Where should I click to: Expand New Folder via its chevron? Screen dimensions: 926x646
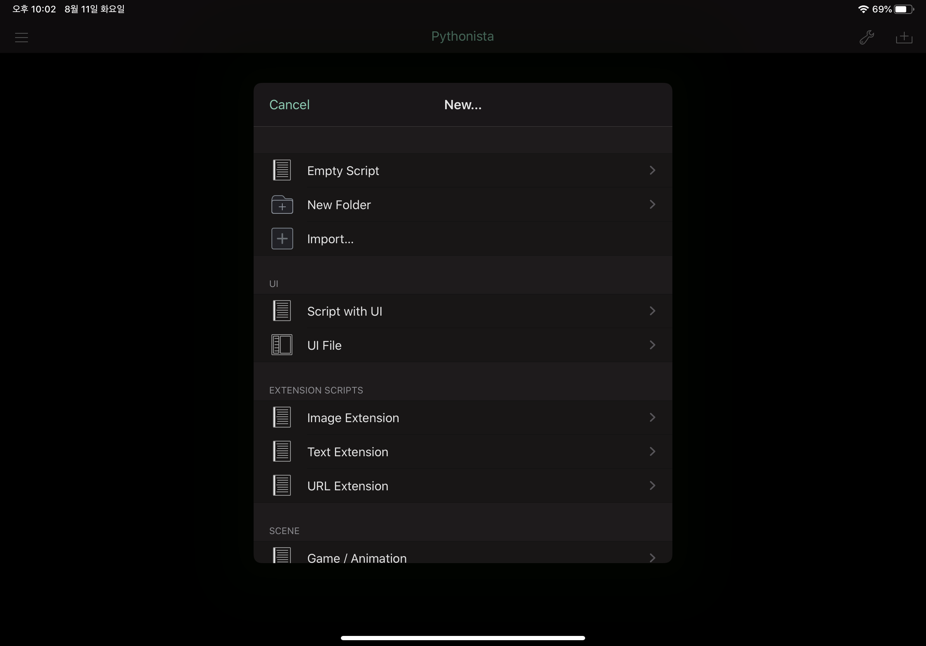652,204
